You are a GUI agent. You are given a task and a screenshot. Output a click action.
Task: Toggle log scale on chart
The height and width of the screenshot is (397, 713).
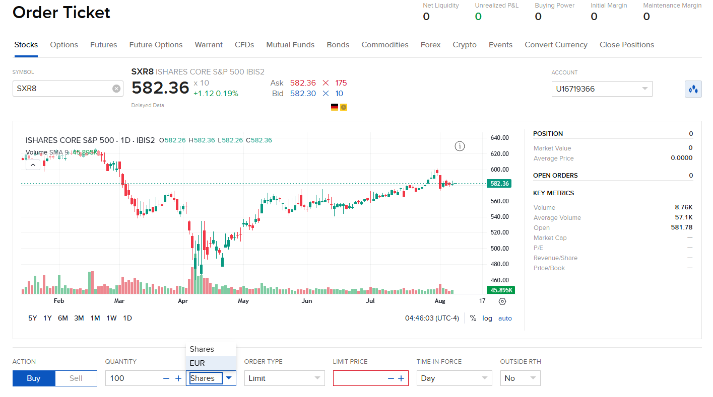(487, 318)
